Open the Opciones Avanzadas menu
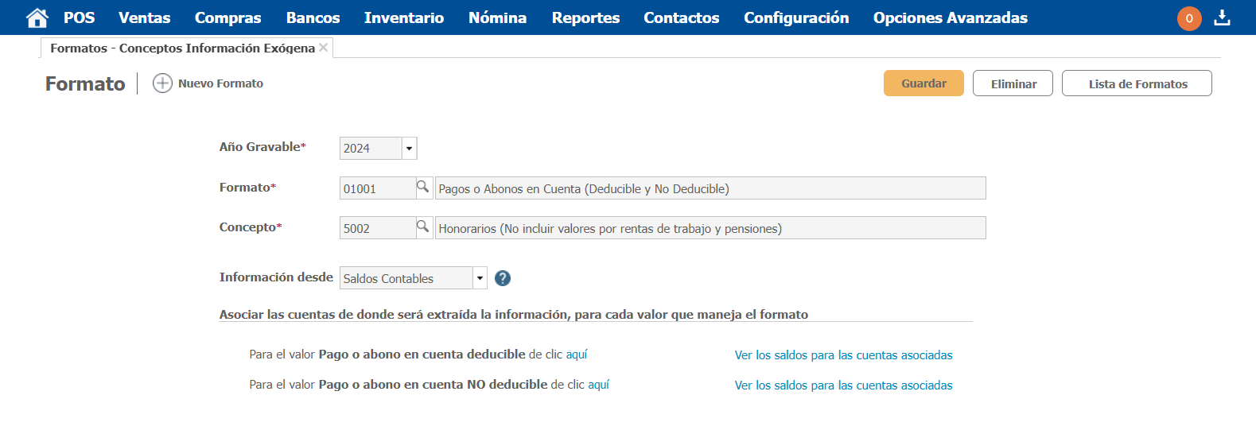This screenshot has width=1256, height=434. (x=950, y=17)
